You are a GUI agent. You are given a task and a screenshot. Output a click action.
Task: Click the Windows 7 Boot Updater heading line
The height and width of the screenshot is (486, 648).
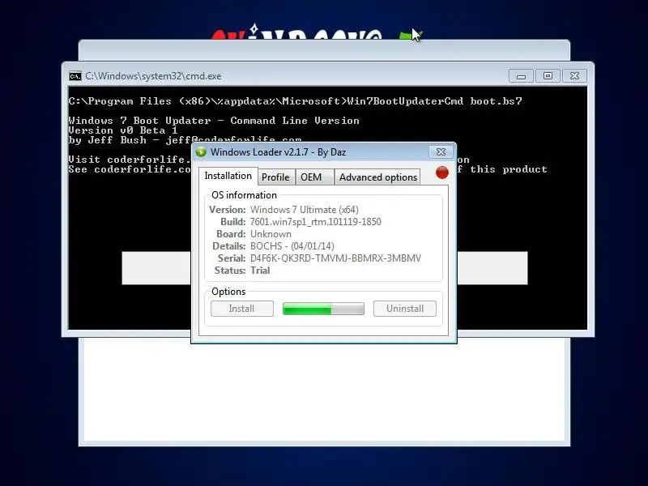pyautogui.click(x=214, y=121)
